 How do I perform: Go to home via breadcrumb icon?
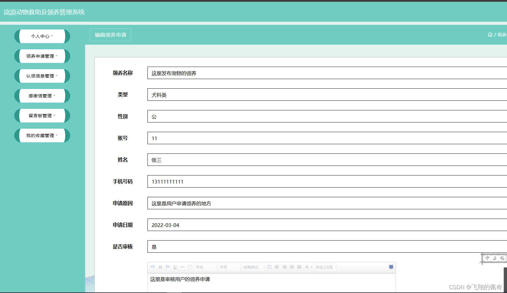click(x=490, y=34)
